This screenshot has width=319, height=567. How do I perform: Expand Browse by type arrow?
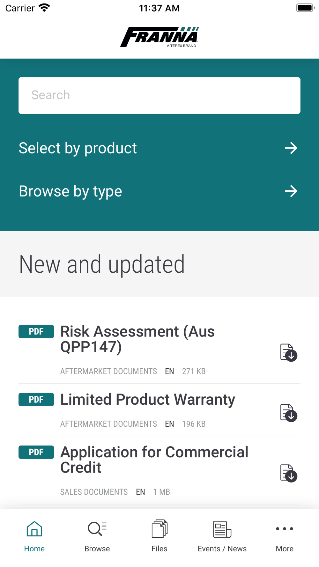pyautogui.click(x=291, y=191)
